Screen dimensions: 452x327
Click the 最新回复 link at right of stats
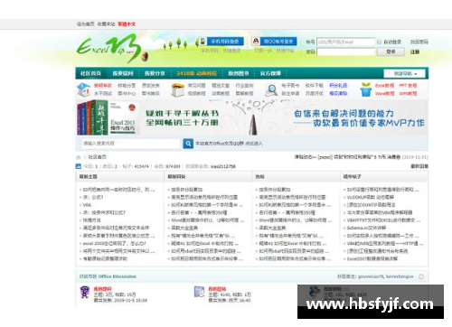[419, 166]
